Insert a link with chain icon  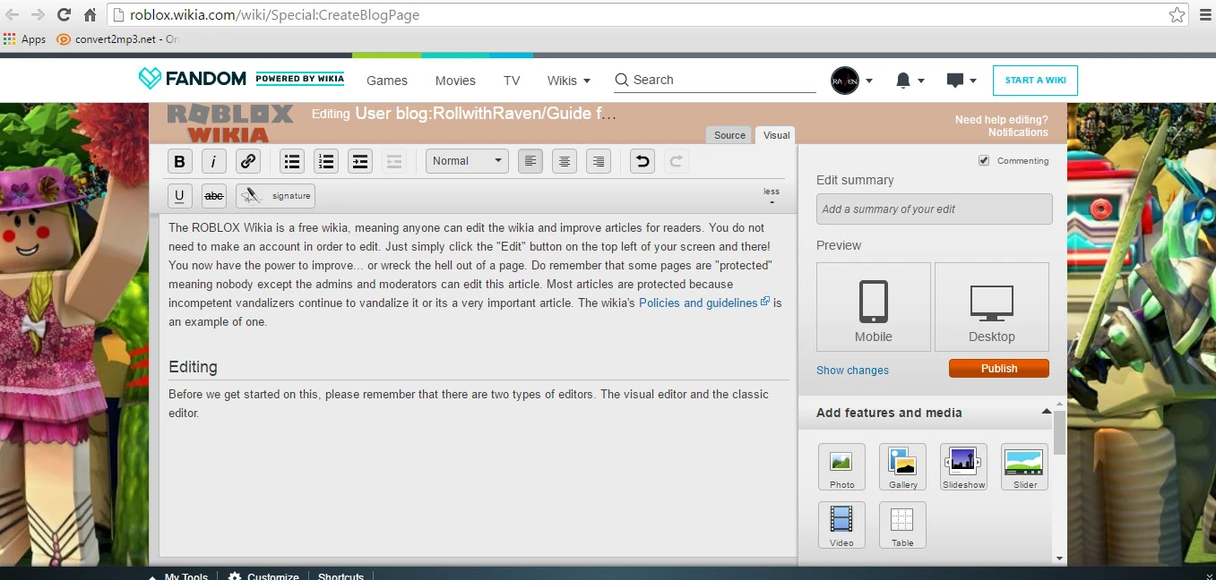pyautogui.click(x=248, y=161)
